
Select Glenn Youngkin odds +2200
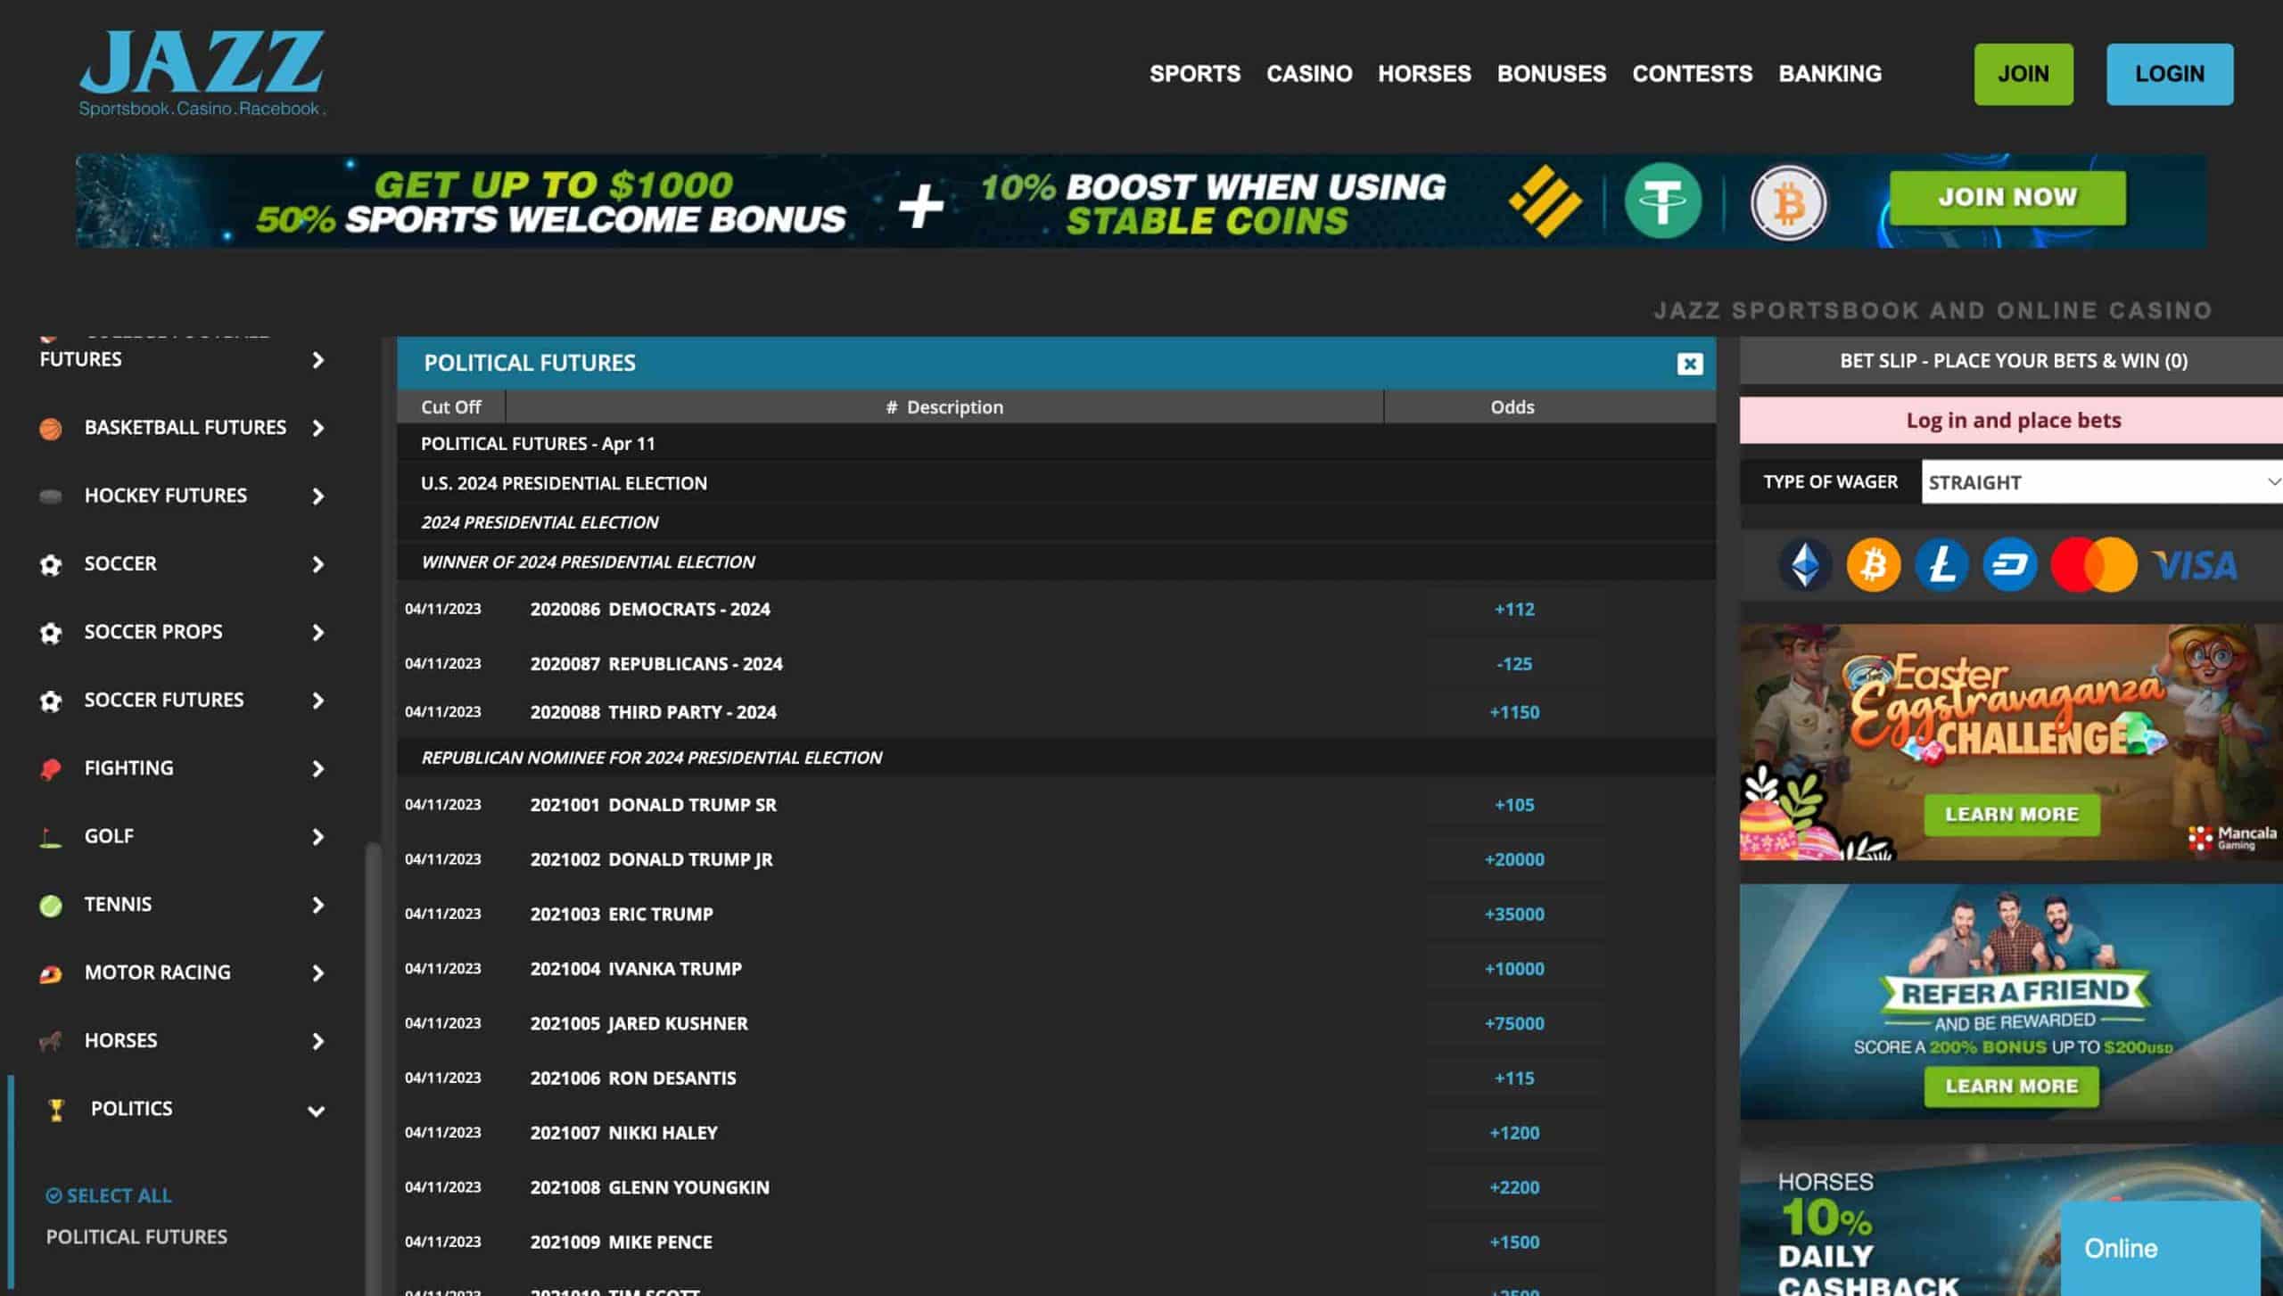coord(1513,1188)
